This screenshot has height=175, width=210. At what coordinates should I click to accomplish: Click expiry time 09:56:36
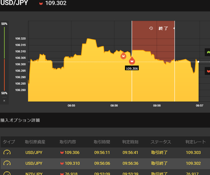point(130,163)
